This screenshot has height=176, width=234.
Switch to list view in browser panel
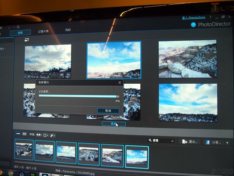pos(25,134)
